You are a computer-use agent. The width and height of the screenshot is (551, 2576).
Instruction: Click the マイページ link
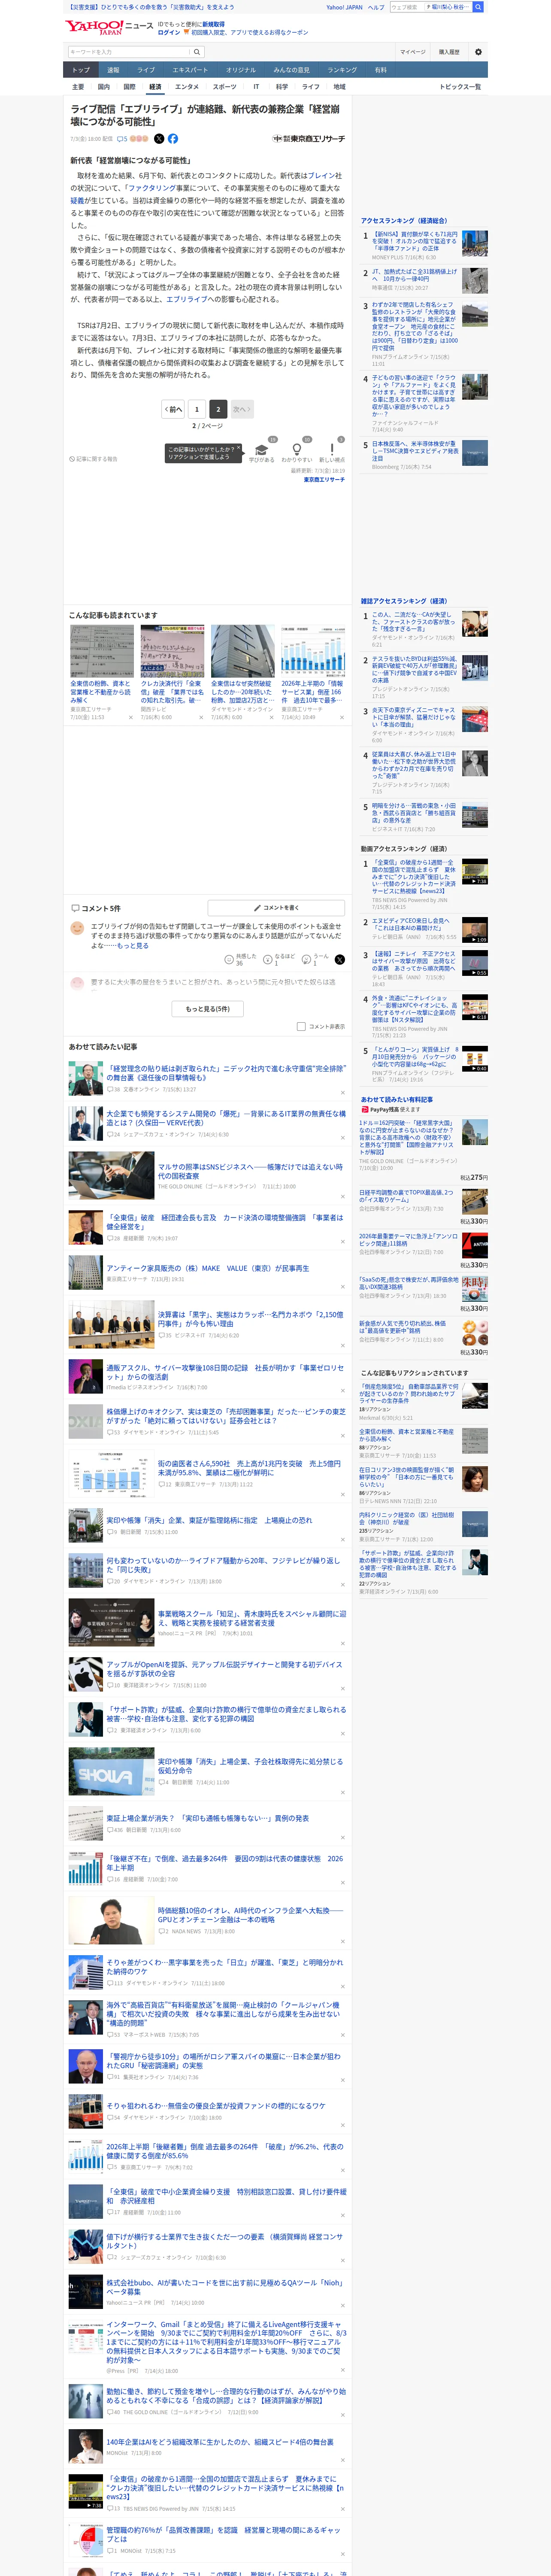[x=413, y=52]
